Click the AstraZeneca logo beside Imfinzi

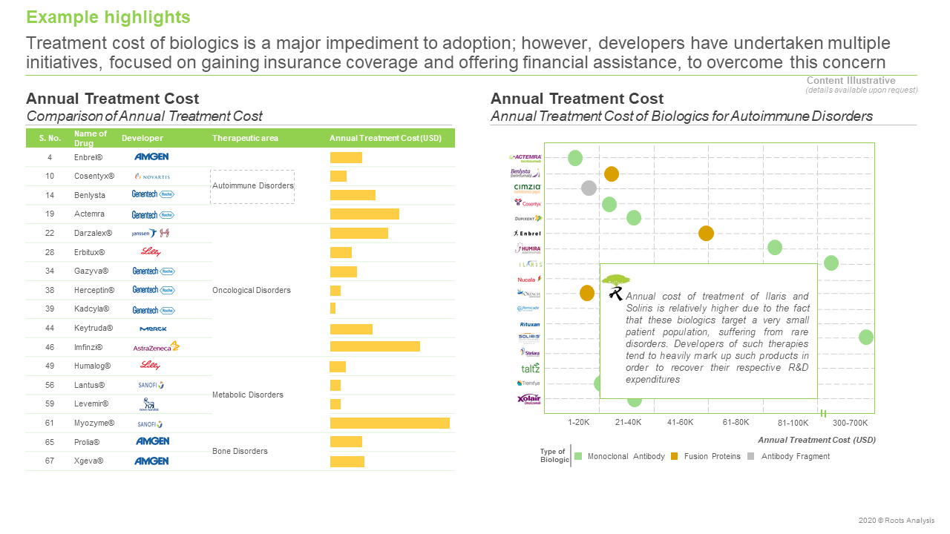point(156,346)
